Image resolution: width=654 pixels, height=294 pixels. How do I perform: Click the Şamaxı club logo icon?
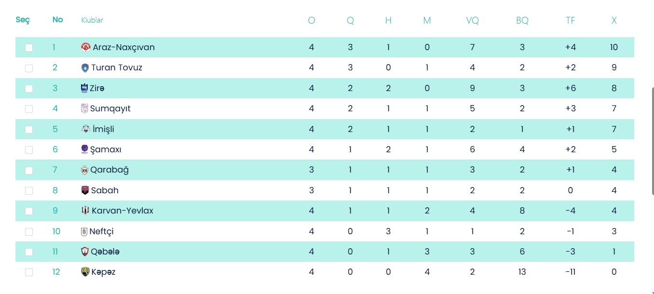(x=85, y=149)
